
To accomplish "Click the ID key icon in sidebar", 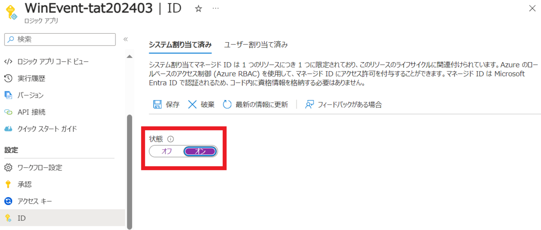I will point(8,218).
